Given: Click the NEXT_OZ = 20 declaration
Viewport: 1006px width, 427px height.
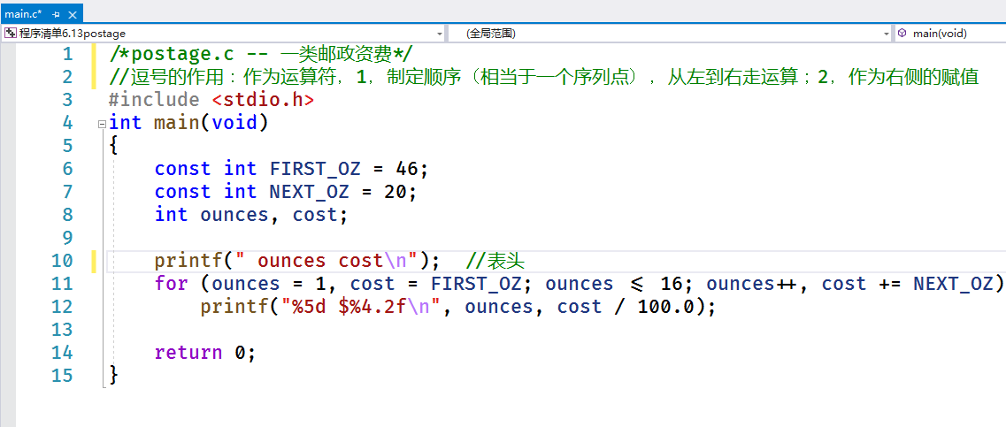Looking at the screenshot, I should click(285, 192).
